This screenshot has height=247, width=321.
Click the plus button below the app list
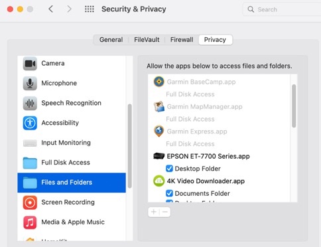153,212
